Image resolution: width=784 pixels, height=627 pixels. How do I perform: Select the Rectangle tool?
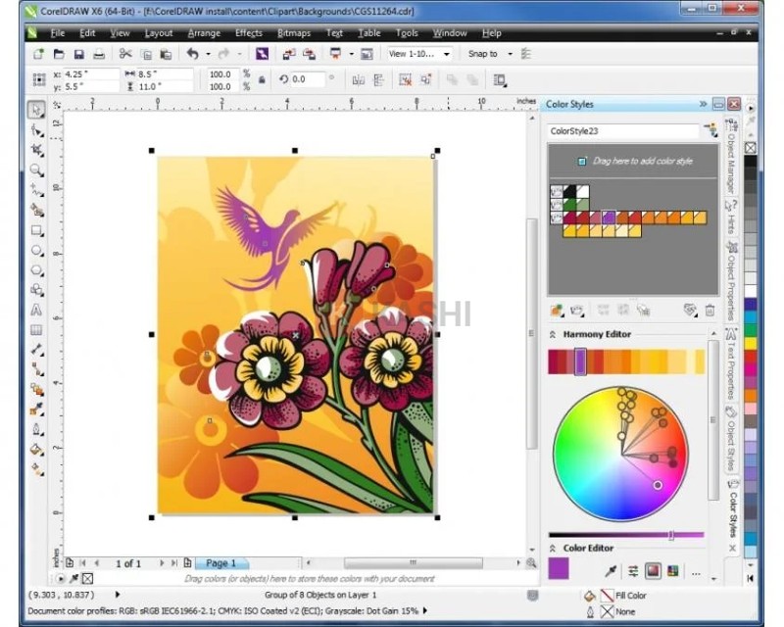(x=36, y=231)
